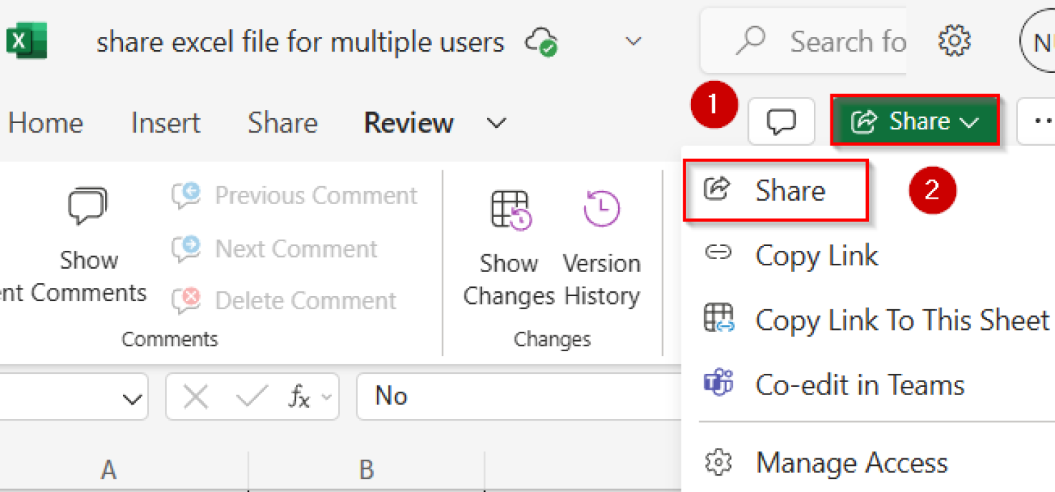Expand the Review tab chevron
Screen dimensions: 1055x492
(x=497, y=122)
